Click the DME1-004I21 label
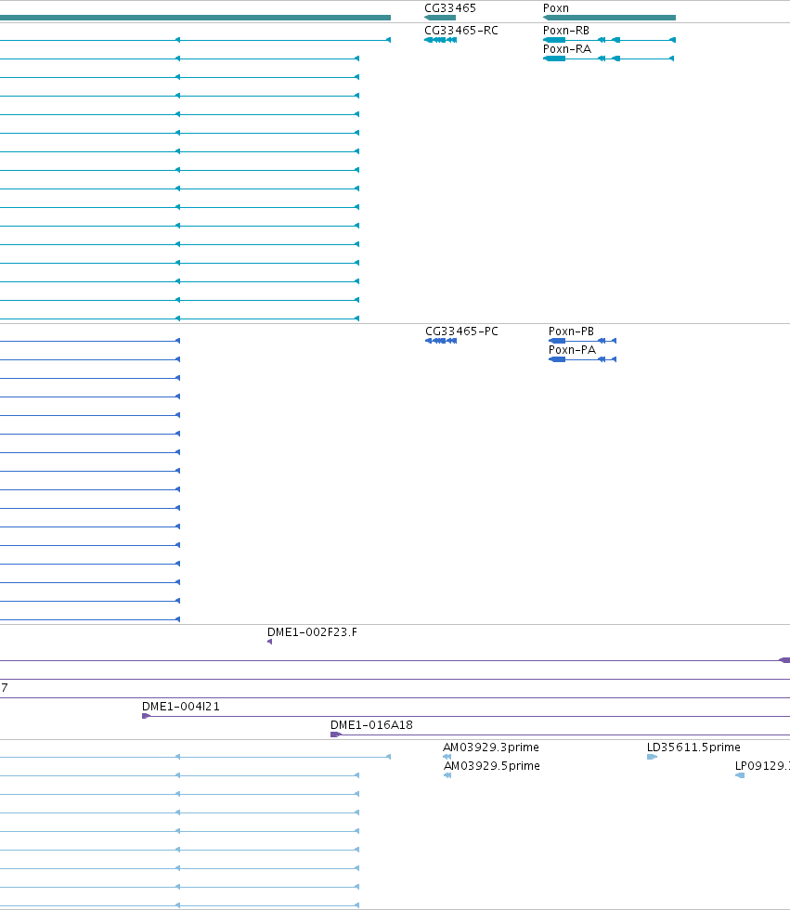The width and height of the screenshot is (790, 910). tap(181, 707)
